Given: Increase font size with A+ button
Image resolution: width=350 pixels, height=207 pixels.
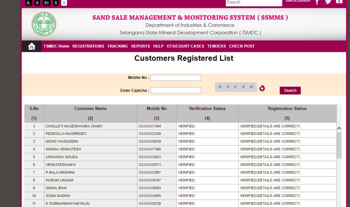Looking at the screenshot, I should point(46,3).
